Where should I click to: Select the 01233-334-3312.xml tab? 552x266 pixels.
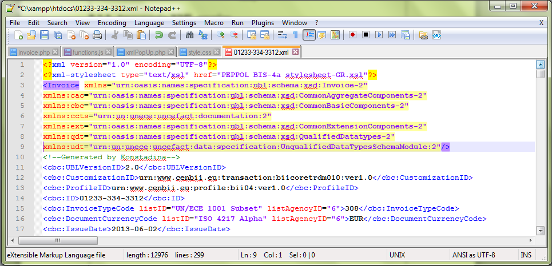[261, 53]
